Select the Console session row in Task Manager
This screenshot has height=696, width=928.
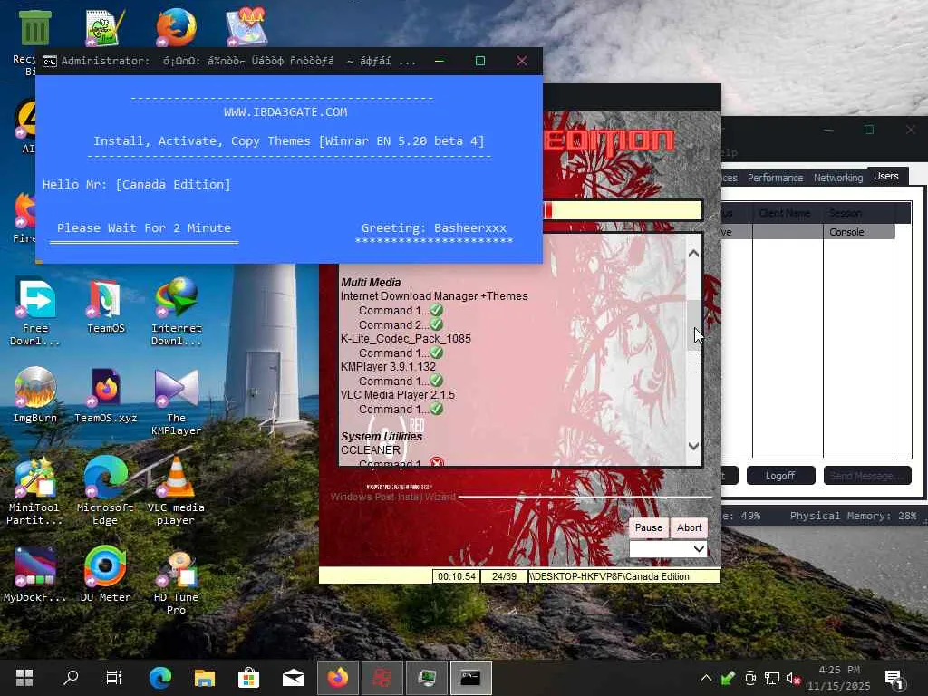[807, 232]
